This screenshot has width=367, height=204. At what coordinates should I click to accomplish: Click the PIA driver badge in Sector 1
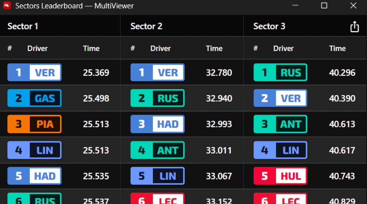coord(34,124)
